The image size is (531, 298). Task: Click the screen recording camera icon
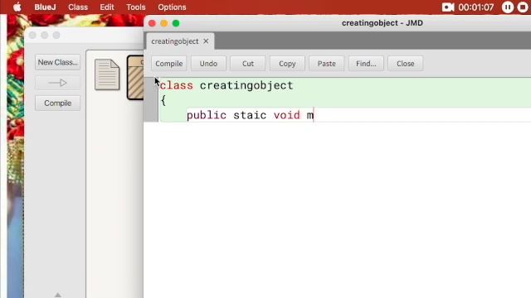(x=448, y=7)
